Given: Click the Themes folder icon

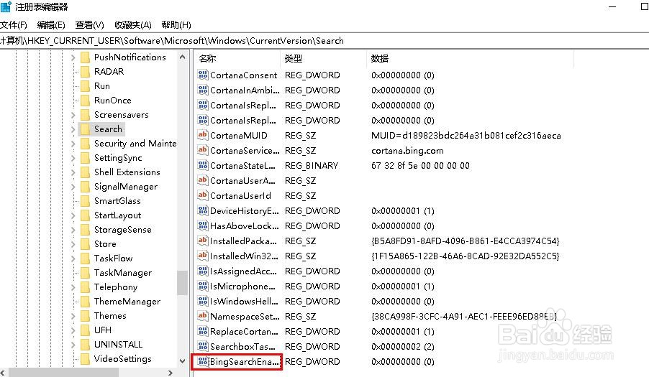Looking at the screenshot, I should 85,316.
